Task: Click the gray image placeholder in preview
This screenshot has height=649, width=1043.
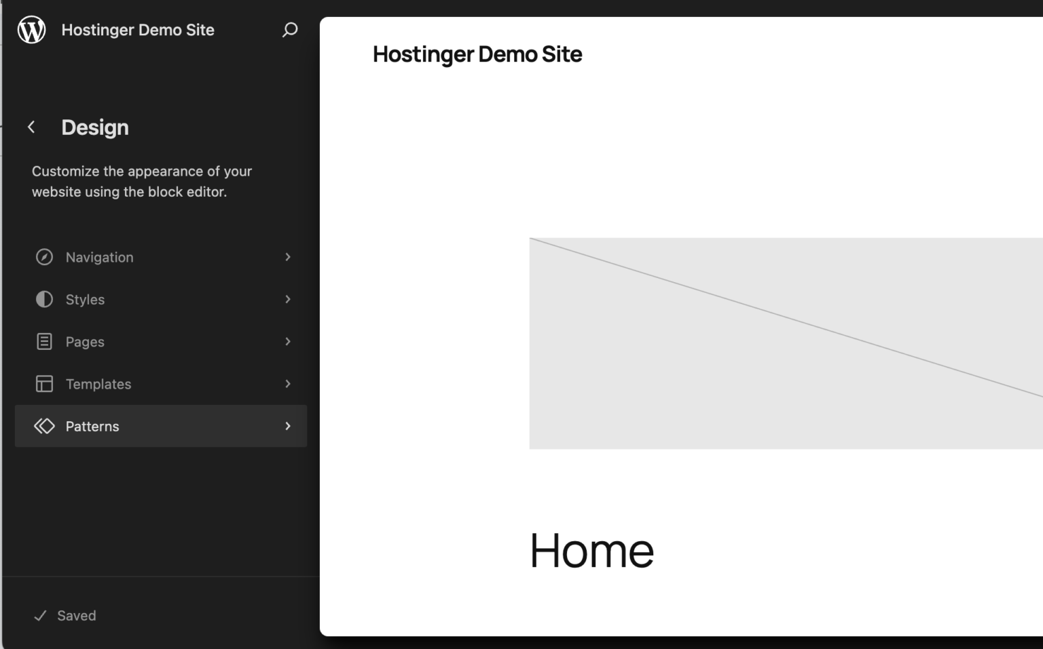Action: (x=781, y=342)
